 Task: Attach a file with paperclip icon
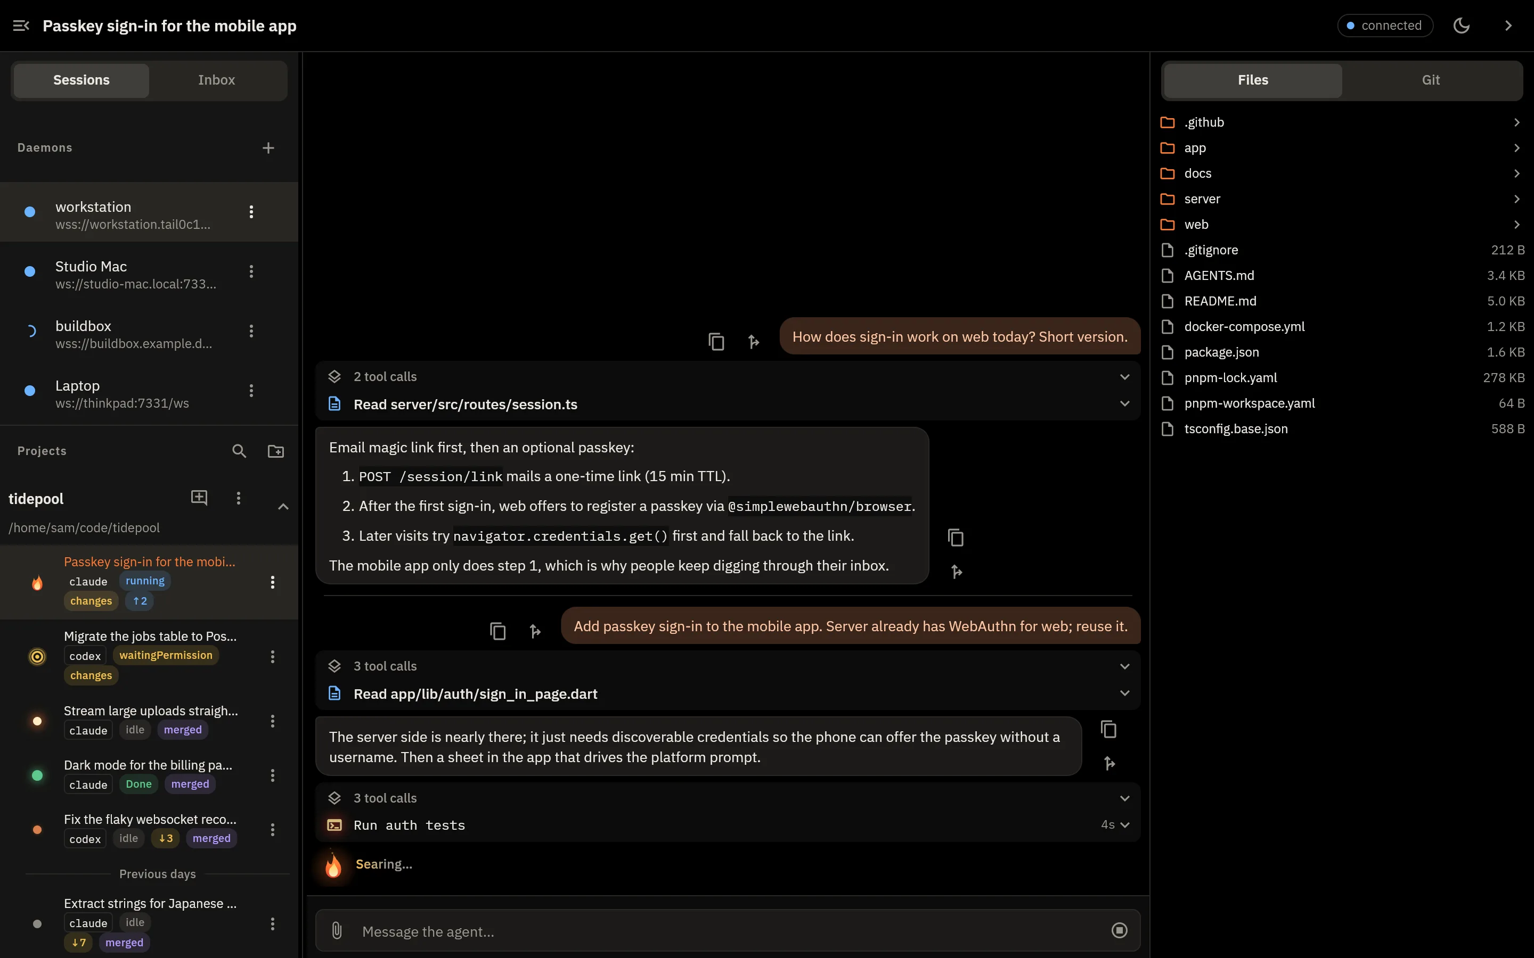pyautogui.click(x=337, y=930)
